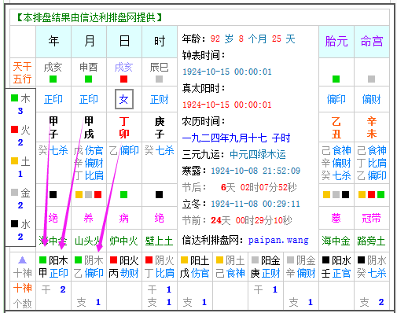
Task: Click 偏印 under the 胎元 header
Action: pos(336,99)
